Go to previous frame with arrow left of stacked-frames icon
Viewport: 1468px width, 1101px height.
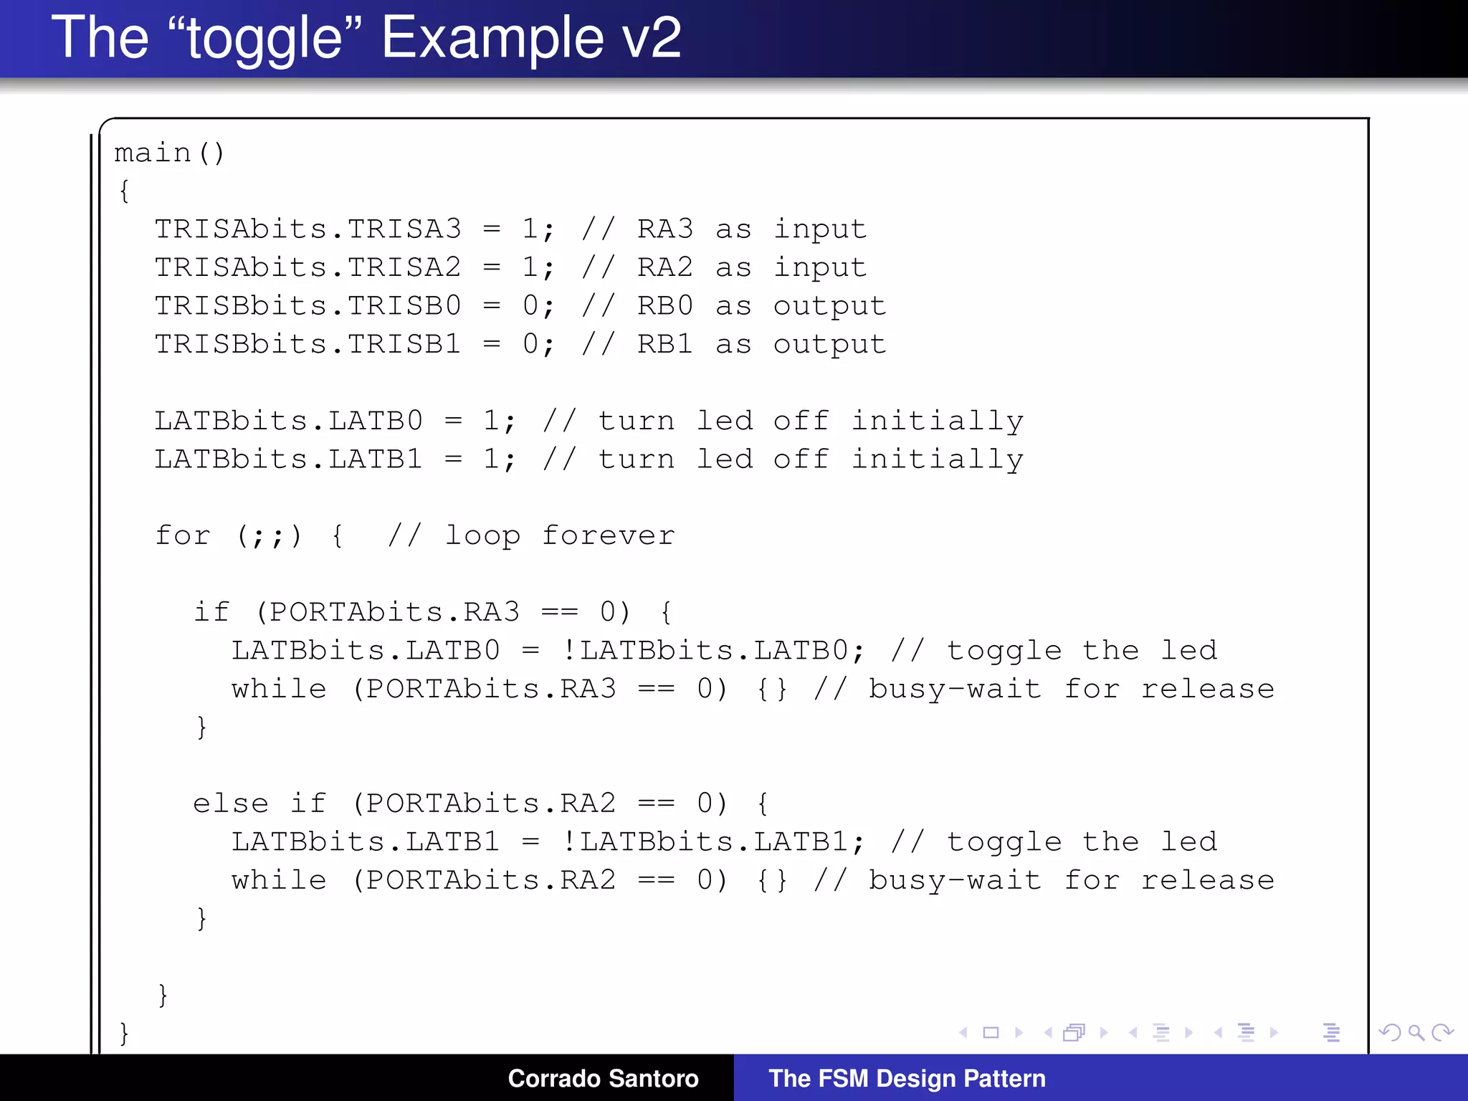coord(1048,1032)
